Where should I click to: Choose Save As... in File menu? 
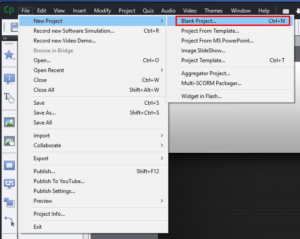(x=93, y=113)
